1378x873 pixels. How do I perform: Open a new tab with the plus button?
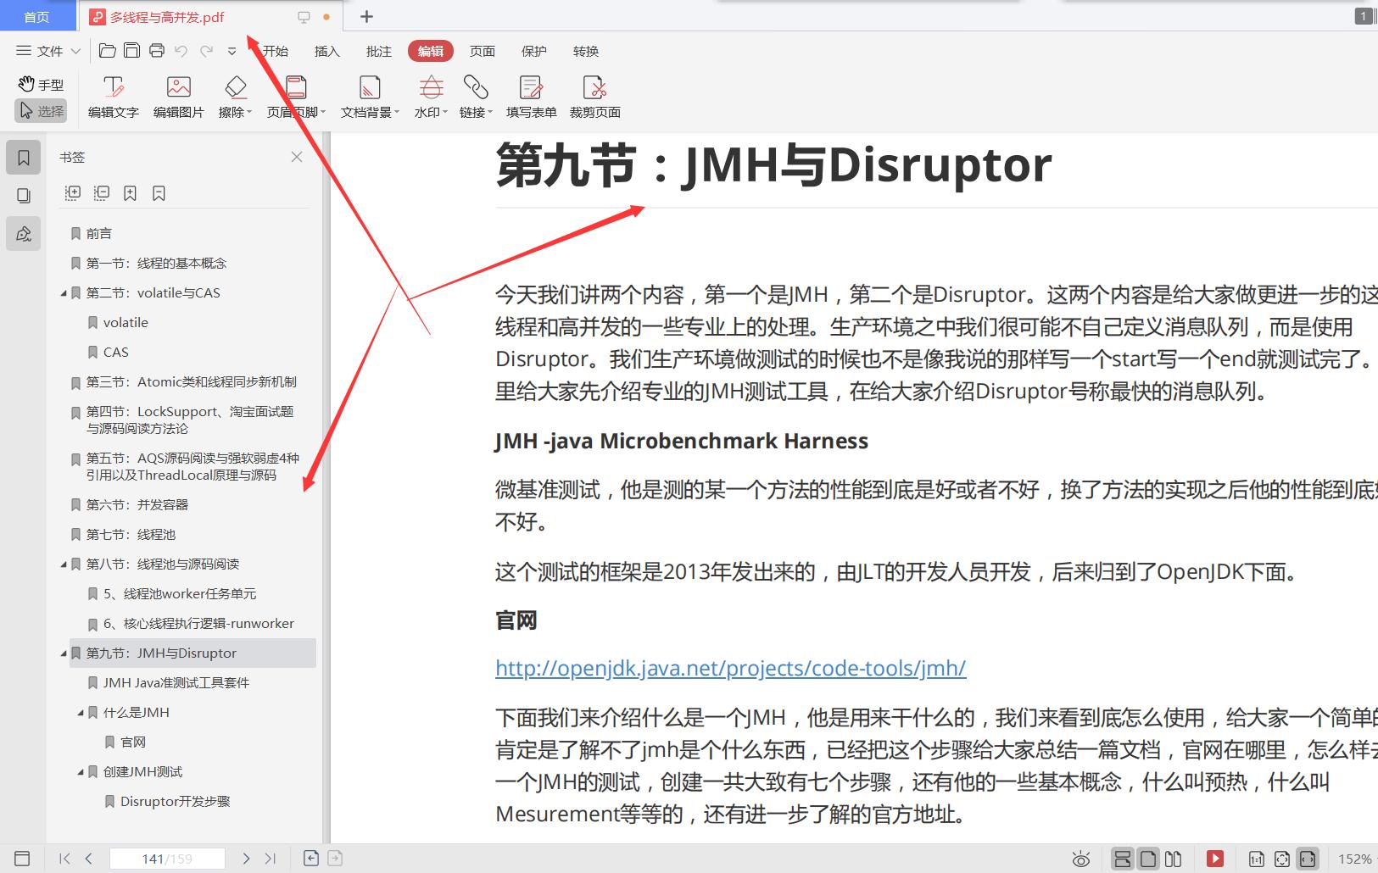(366, 16)
